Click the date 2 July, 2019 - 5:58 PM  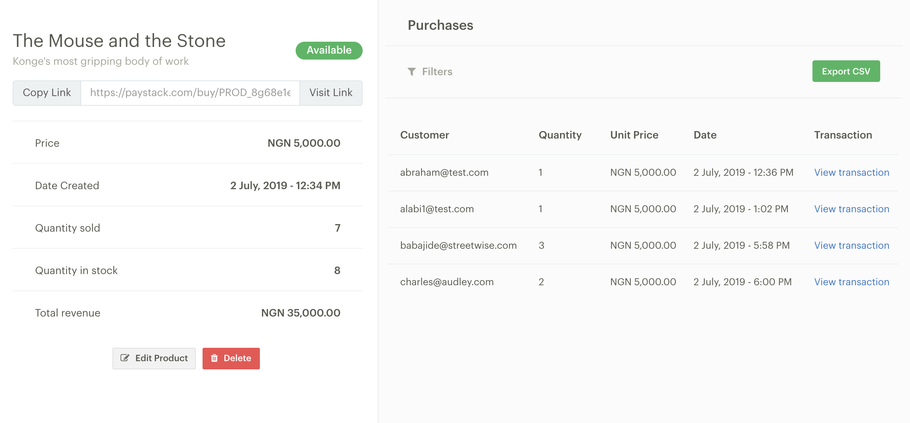(x=741, y=245)
